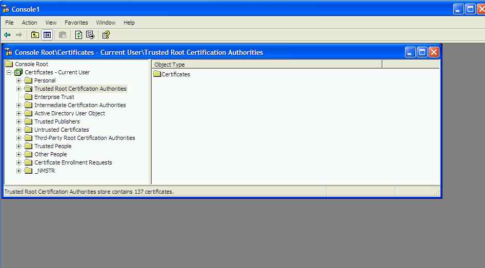Select the Certificates item in results pane
The image size is (485, 268).
[x=176, y=74]
